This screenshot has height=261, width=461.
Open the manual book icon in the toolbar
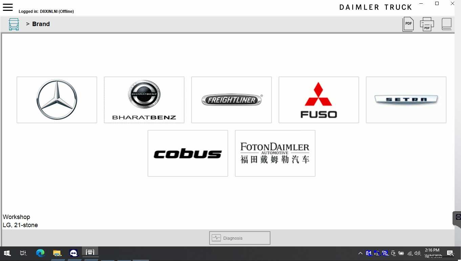446,24
